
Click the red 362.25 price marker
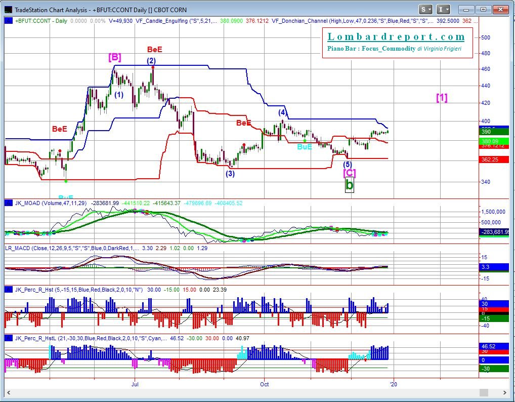tap(494, 160)
